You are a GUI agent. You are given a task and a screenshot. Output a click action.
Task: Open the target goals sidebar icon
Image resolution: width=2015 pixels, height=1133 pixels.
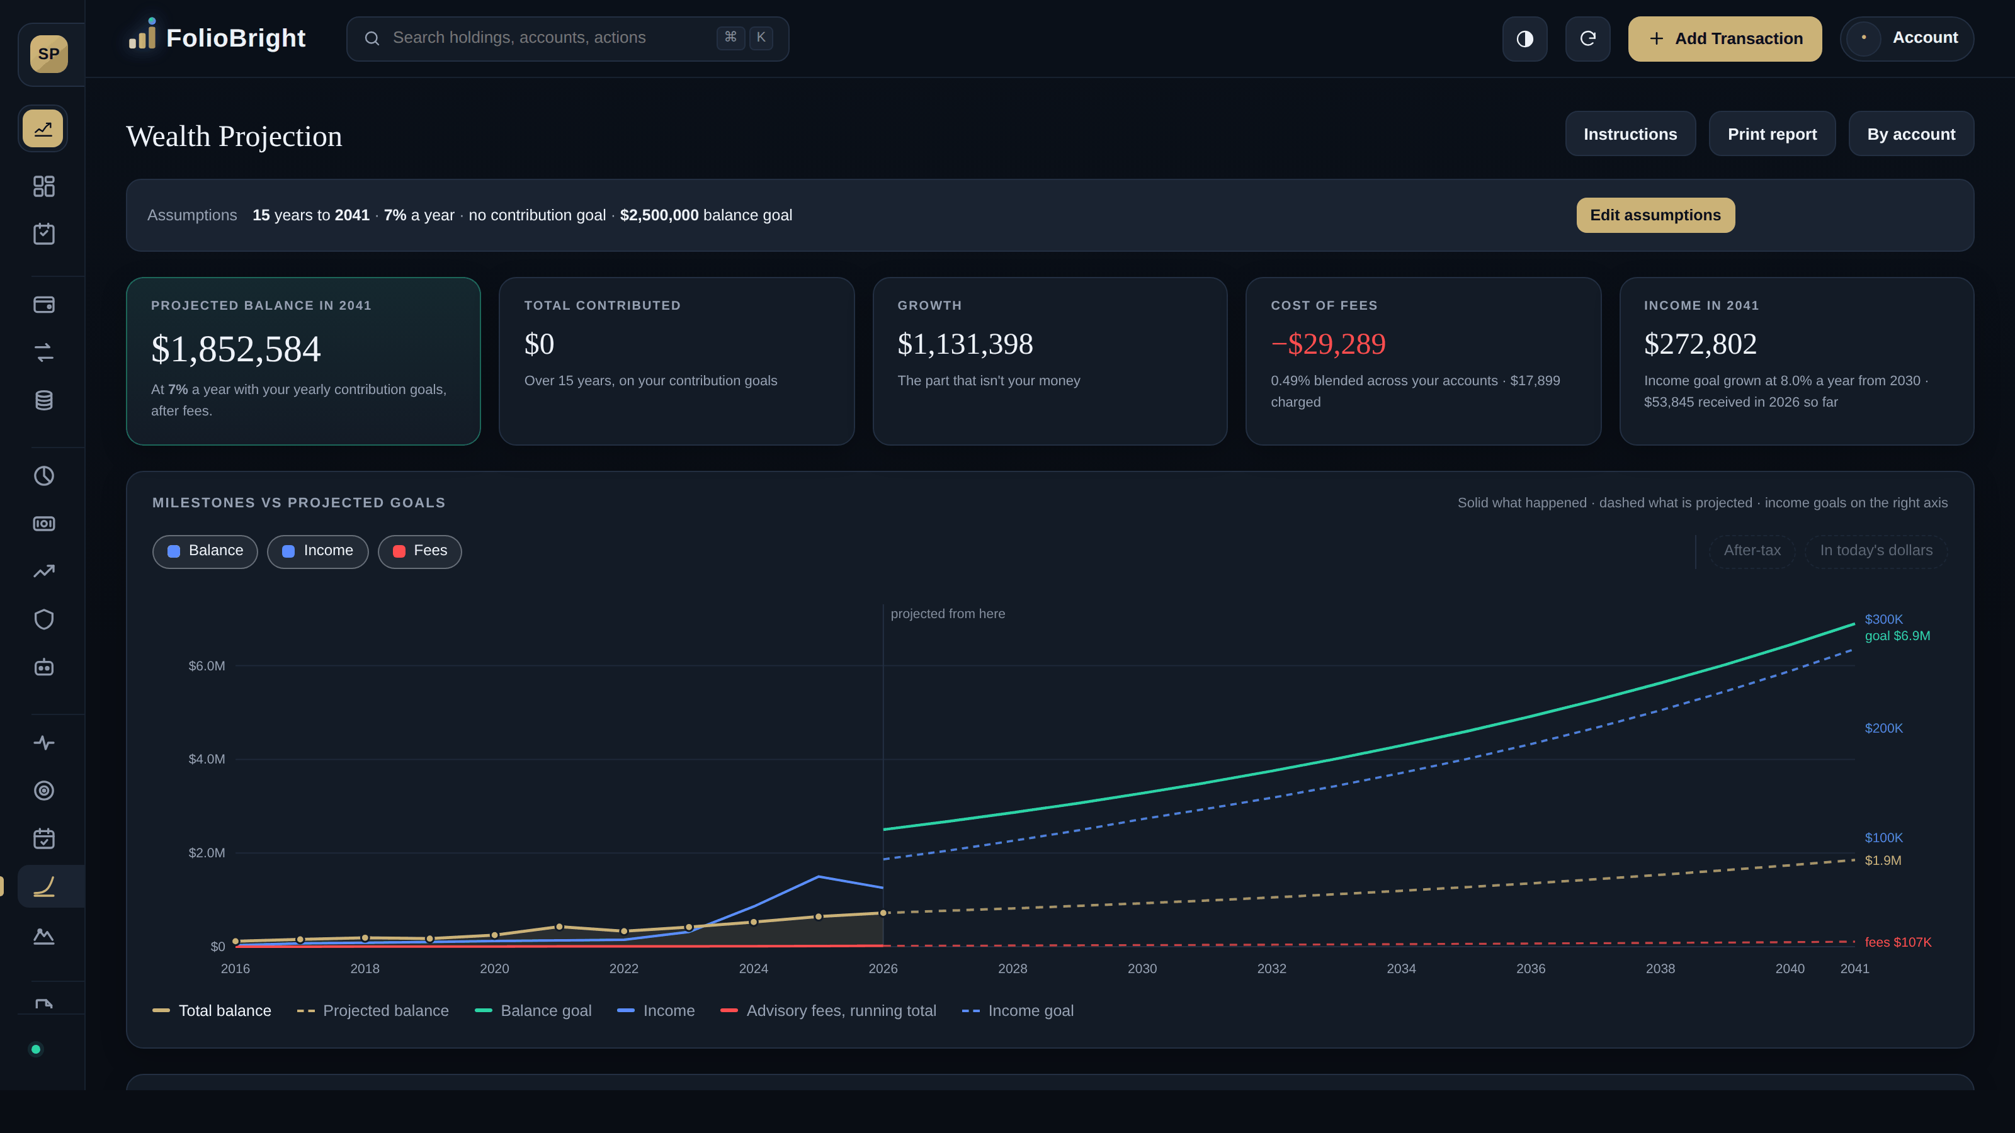click(44, 791)
